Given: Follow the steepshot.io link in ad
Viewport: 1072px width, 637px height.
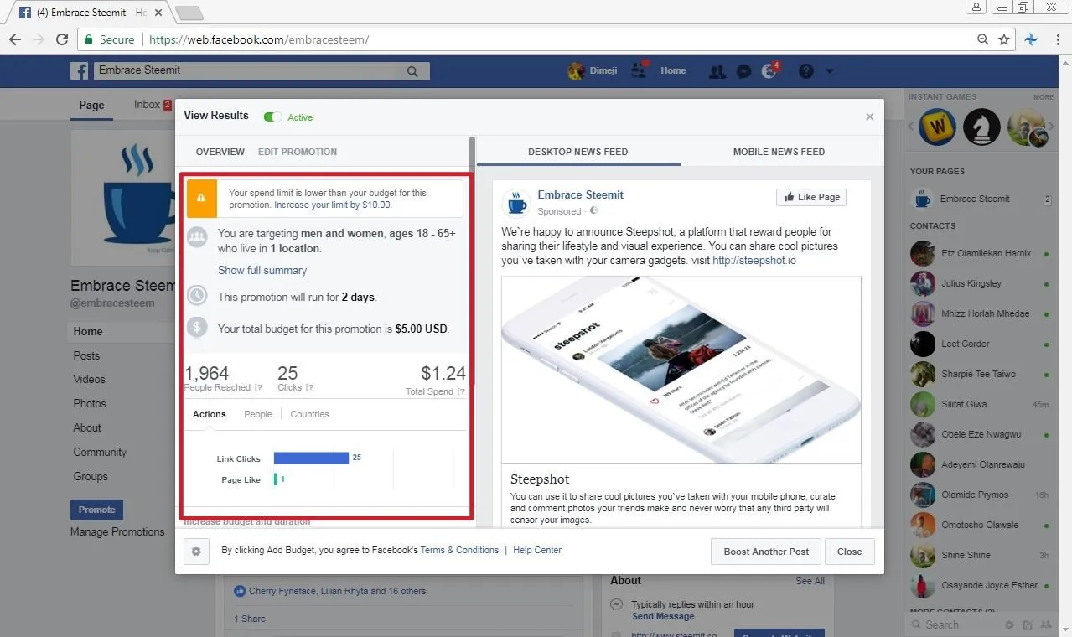Looking at the screenshot, I should pos(754,261).
